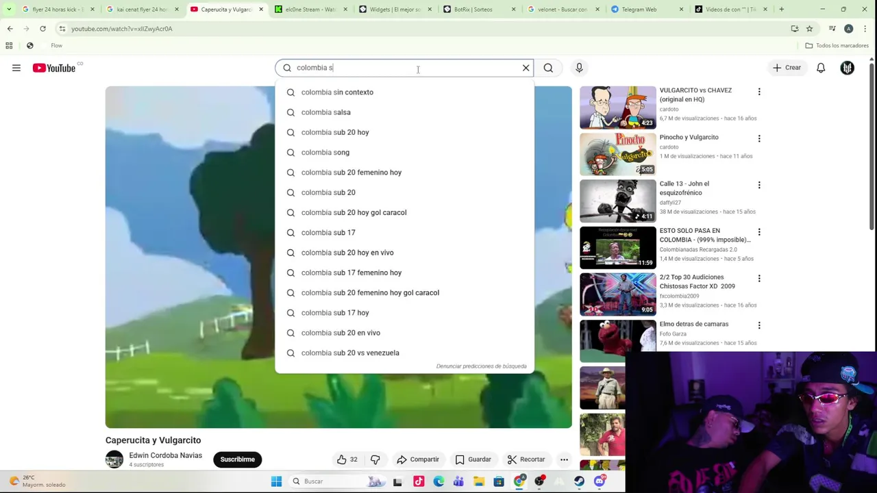Open 'Todos los marcadores' bookmarks folder
The width and height of the screenshot is (877, 493).
coord(837,46)
